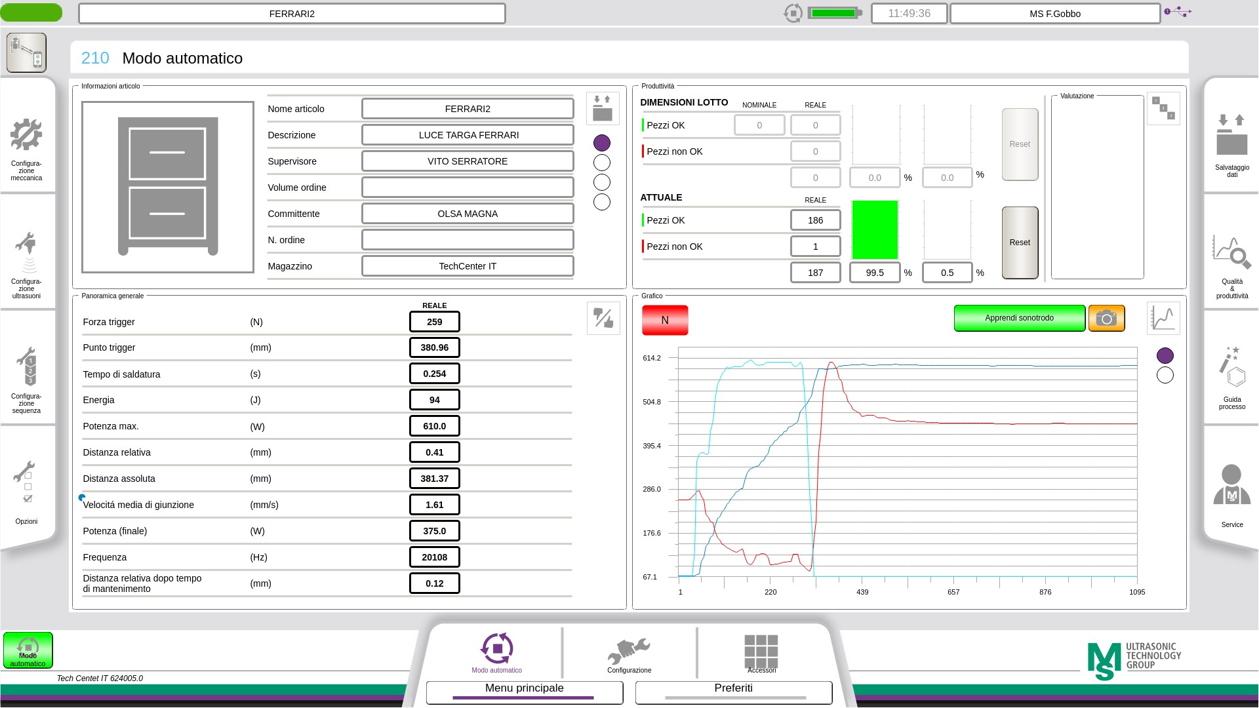Click ATTUALE Pezzi OK count 186
1259x708 pixels.
click(x=816, y=220)
